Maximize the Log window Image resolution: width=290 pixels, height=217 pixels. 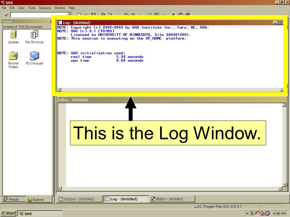[280, 23]
